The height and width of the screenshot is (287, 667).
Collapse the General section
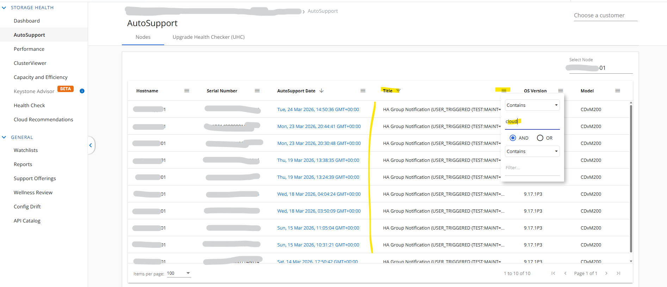pos(4,137)
